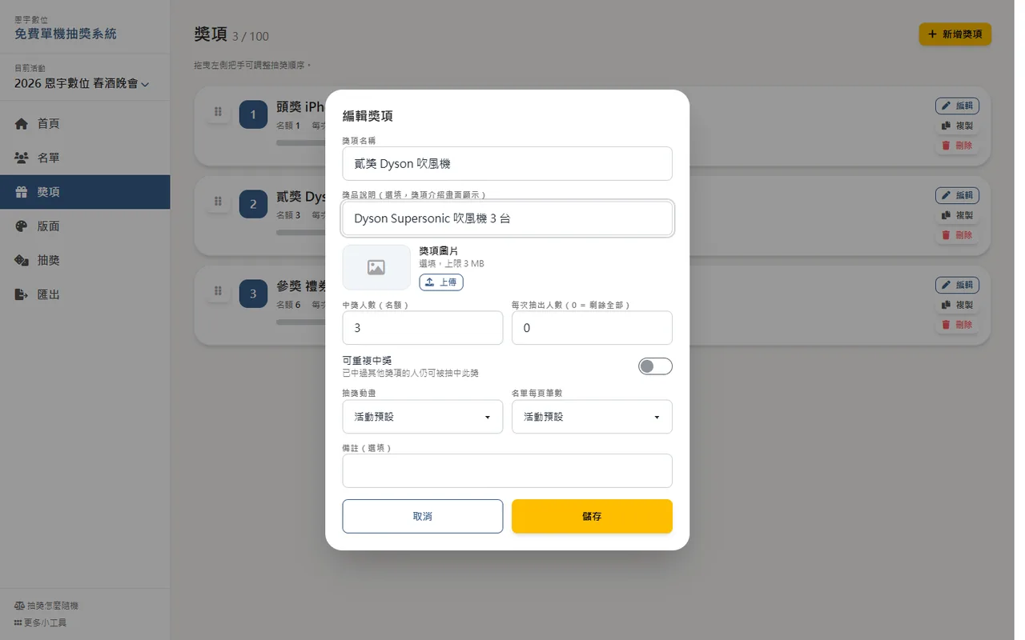Viewport: 1025px width, 640px height.
Task: Go to 名單 page
Action: (x=85, y=158)
